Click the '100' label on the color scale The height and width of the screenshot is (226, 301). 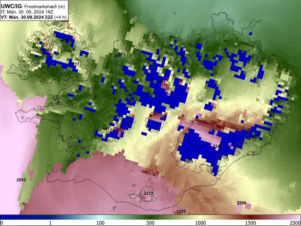(101, 223)
